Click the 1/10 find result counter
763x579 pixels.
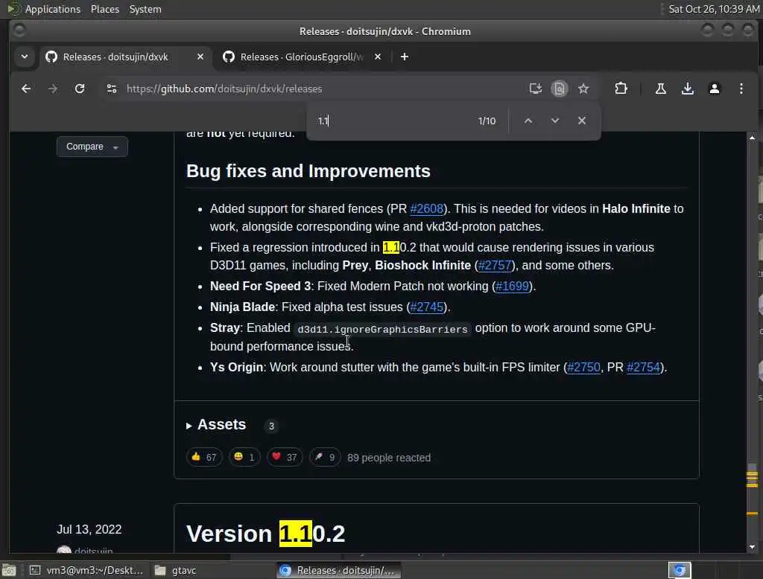coord(487,121)
